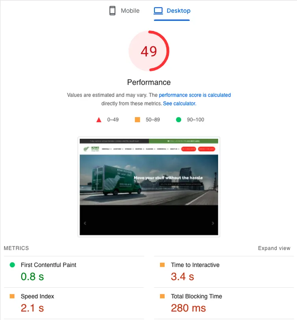Click the carousel right arrow in the screenshot
This screenshot has height=320, width=297.
pyautogui.click(x=213, y=223)
